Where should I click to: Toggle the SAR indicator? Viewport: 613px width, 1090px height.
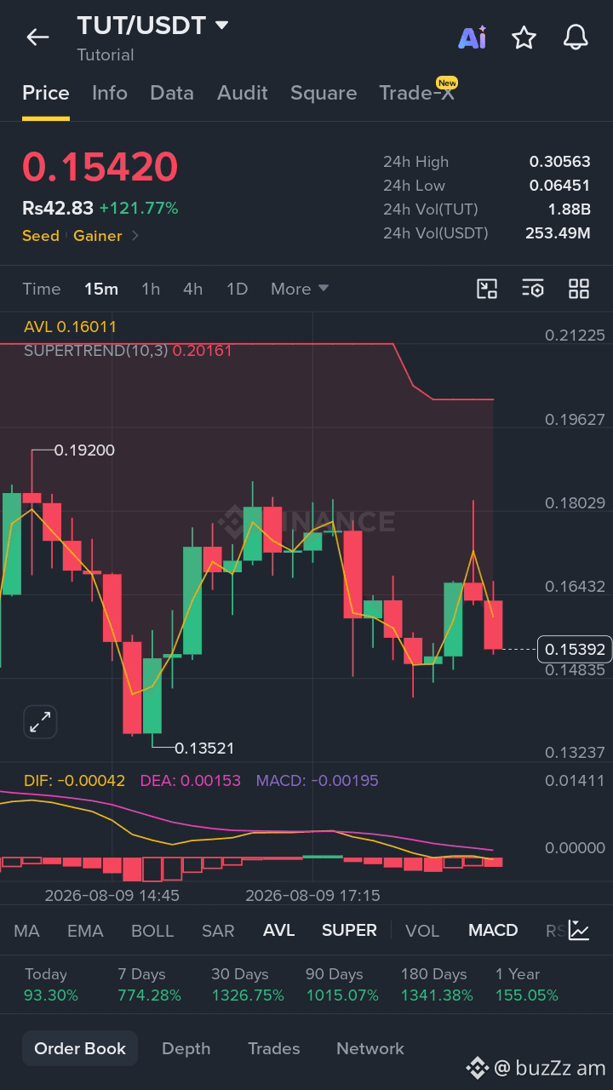pos(218,930)
